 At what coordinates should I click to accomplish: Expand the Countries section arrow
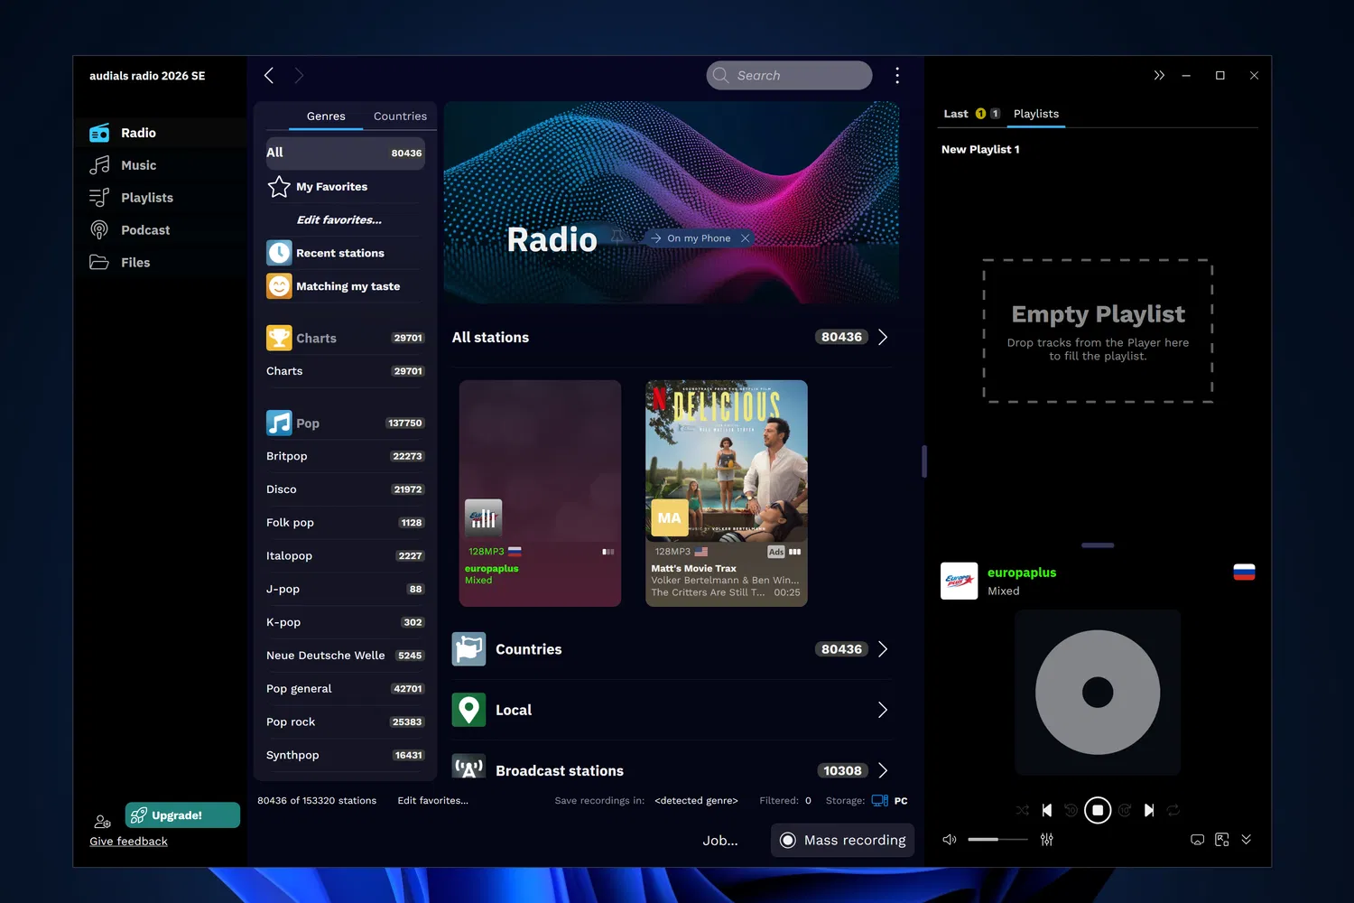(x=883, y=649)
